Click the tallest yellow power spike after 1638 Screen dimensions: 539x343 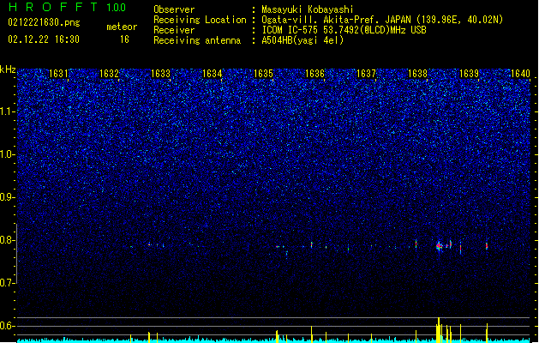(439, 330)
